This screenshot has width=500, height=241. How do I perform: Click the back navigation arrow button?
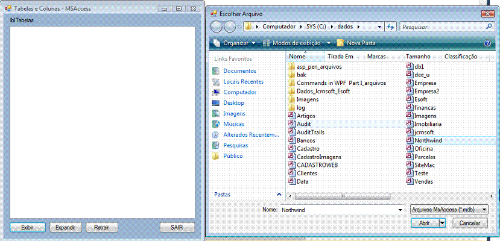(217, 27)
